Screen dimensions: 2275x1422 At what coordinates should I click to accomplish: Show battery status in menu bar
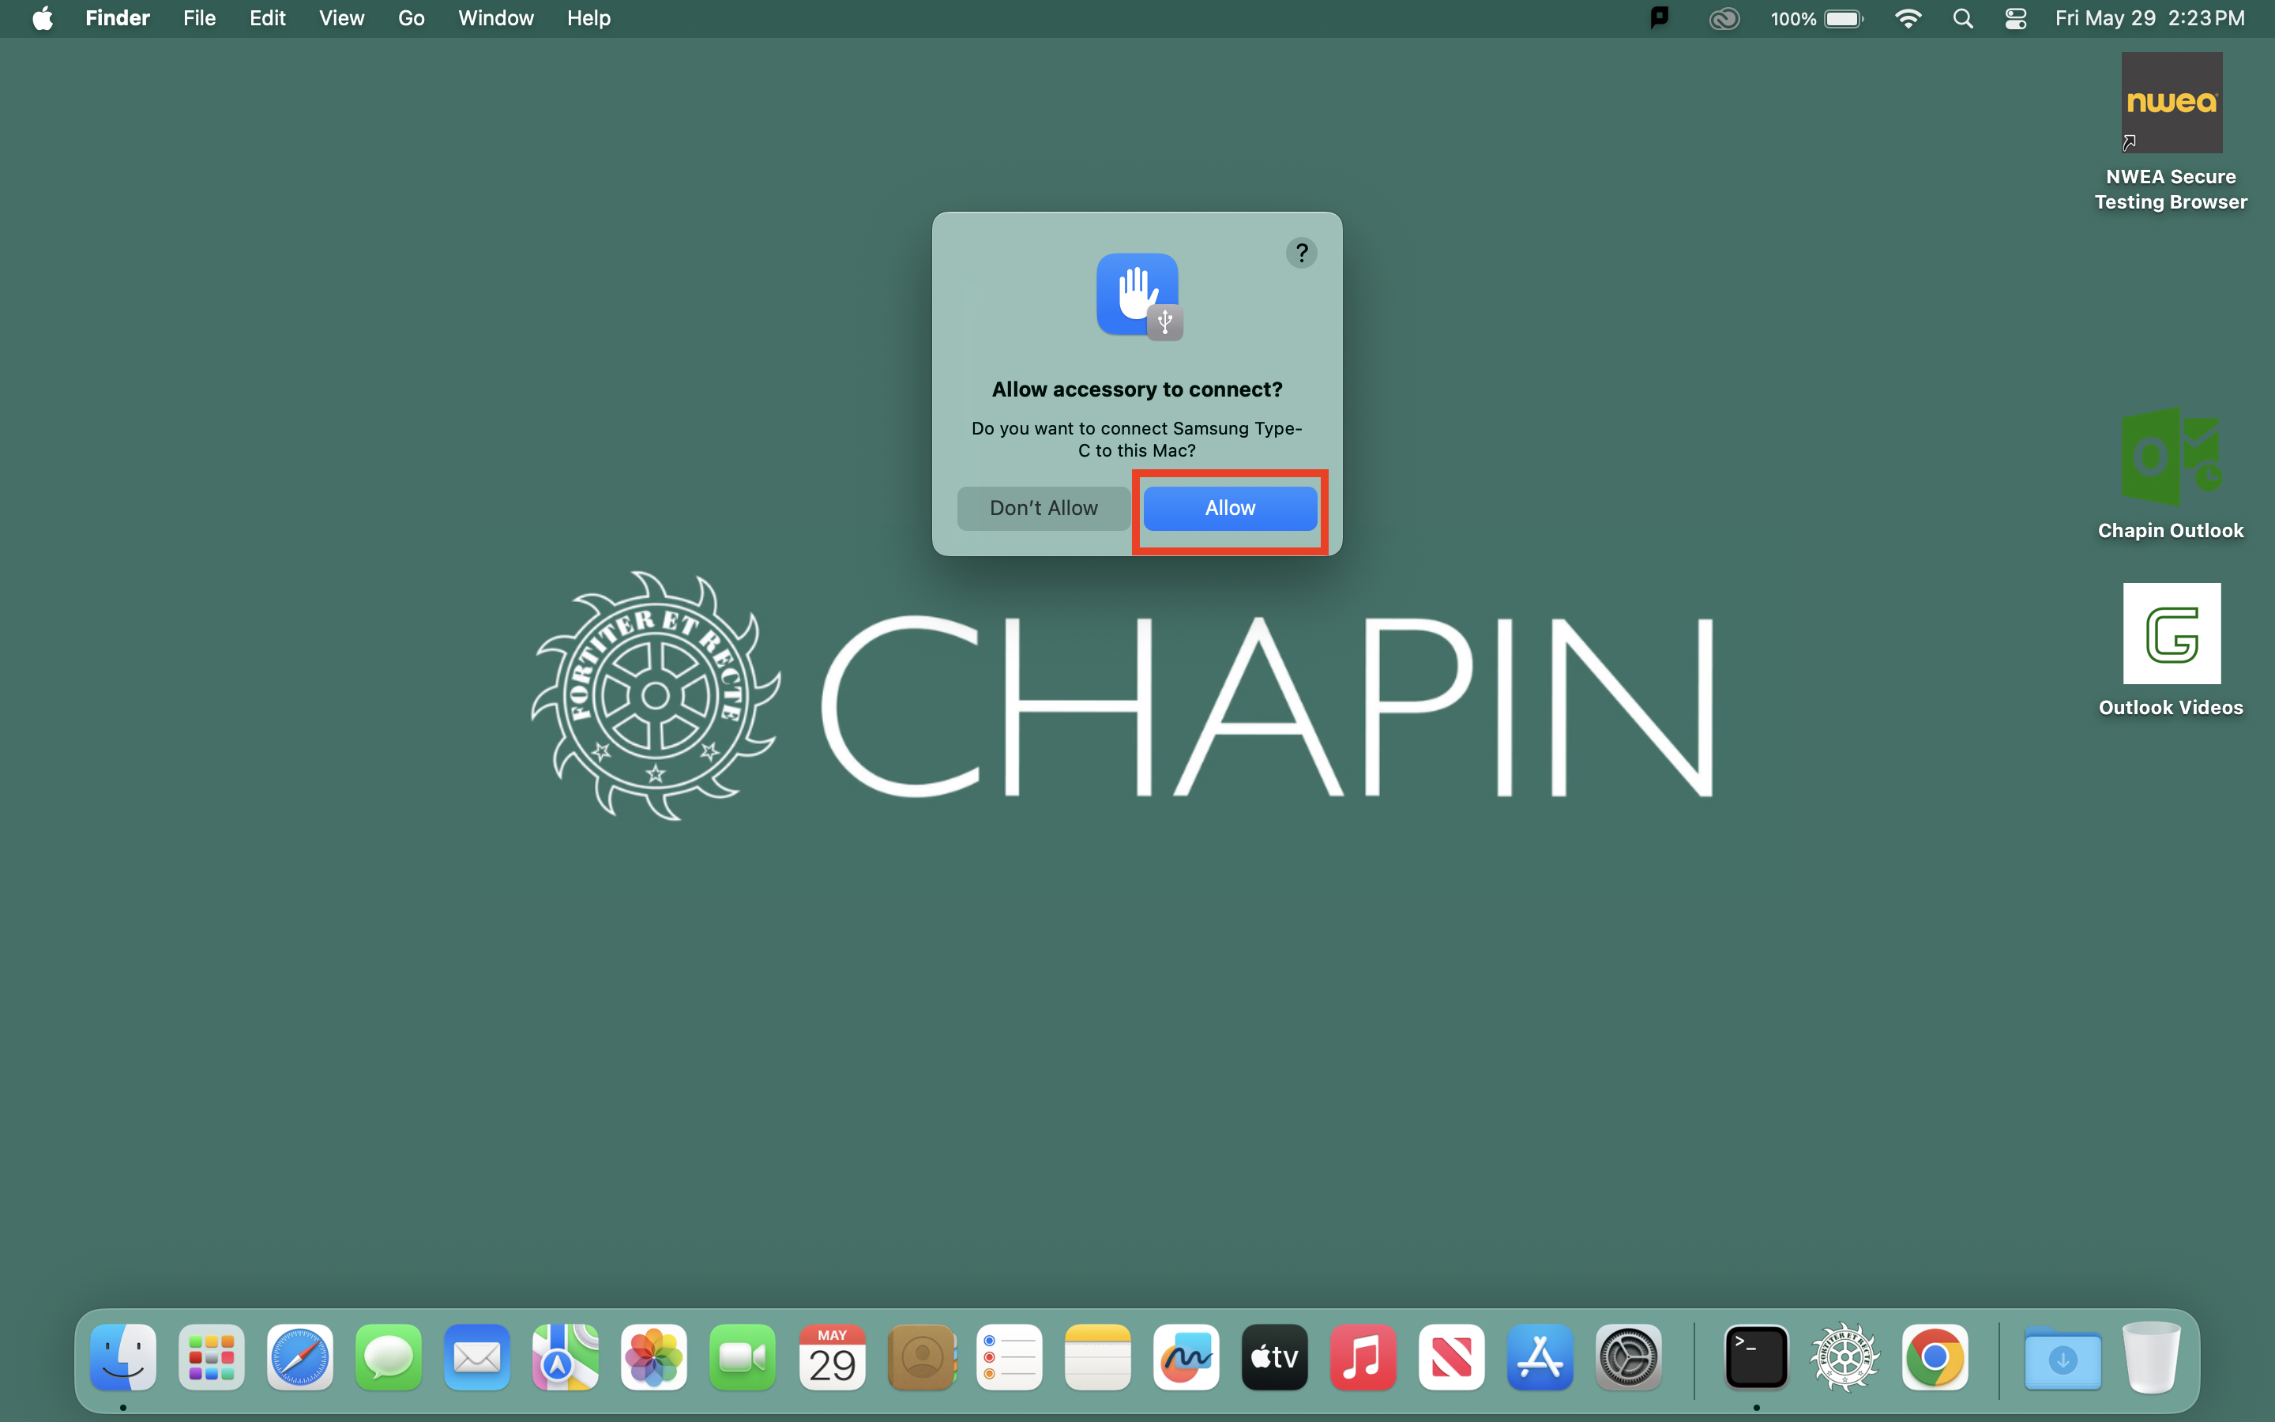[1817, 19]
